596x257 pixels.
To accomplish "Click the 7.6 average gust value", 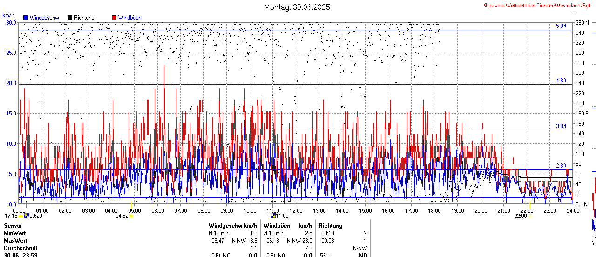I will 309,248.
